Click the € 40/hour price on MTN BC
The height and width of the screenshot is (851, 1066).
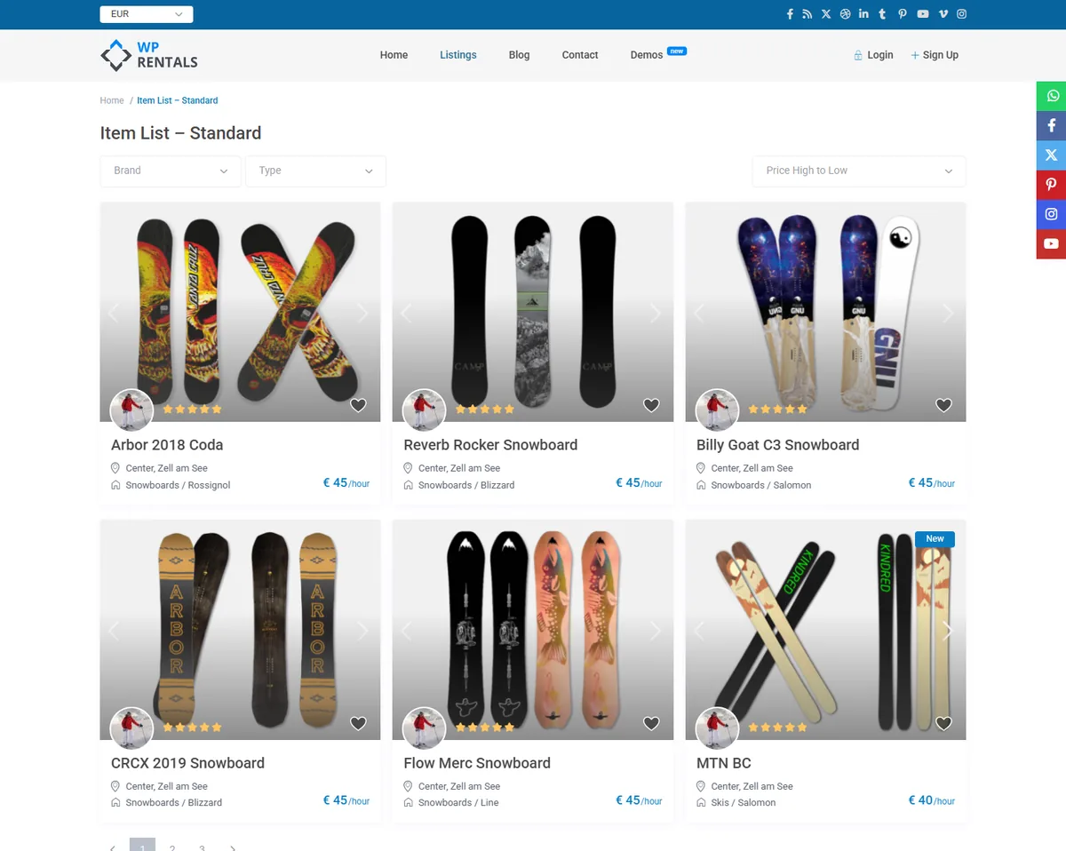point(931,800)
